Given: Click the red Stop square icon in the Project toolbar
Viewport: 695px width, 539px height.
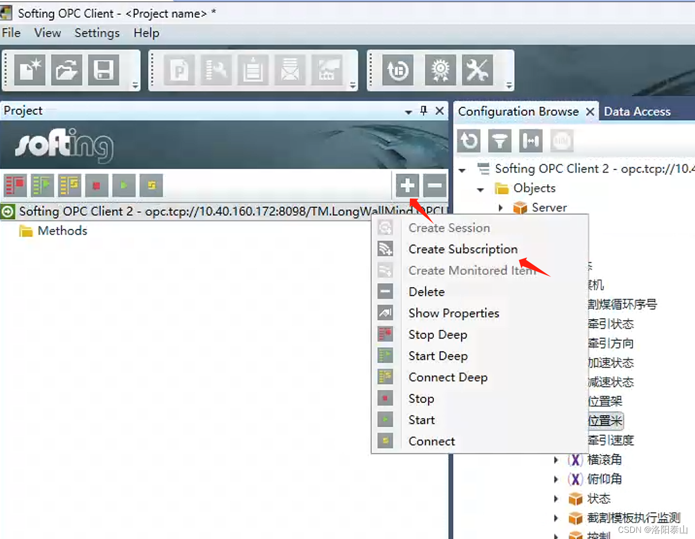Looking at the screenshot, I should pyautogui.click(x=97, y=185).
